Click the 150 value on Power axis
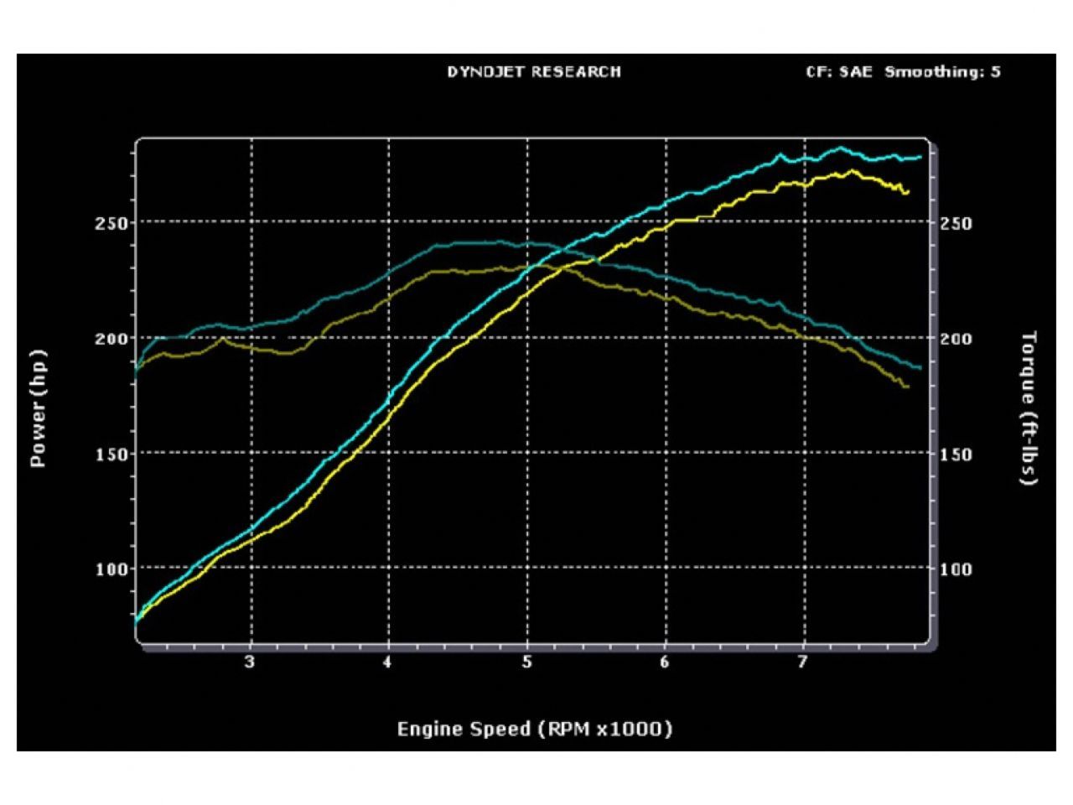Image resolution: width=1073 pixels, height=805 pixels. 111,454
